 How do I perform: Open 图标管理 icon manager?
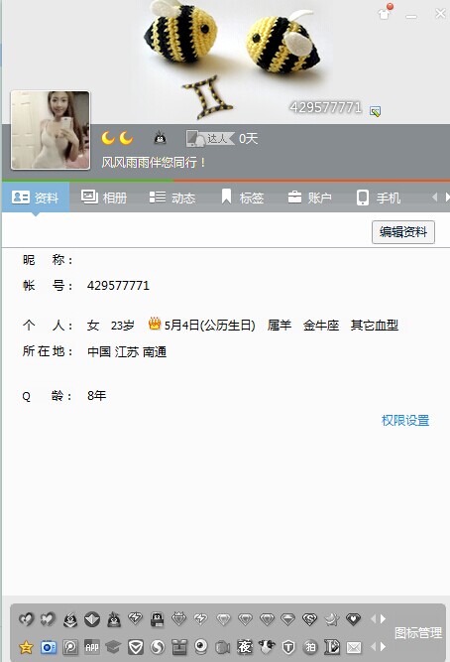pyautogui.click(x=418, y=632)
